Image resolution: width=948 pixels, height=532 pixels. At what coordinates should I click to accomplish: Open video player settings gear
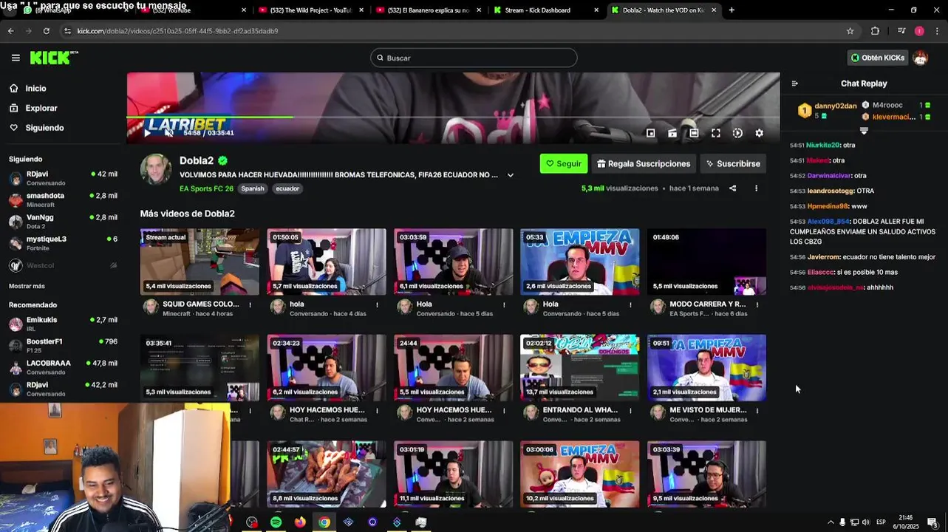759,133
